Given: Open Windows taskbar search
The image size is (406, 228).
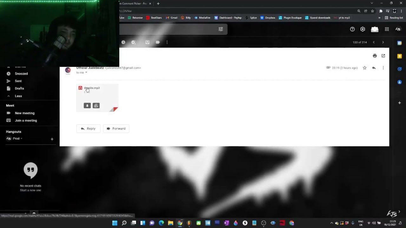Looking at the screenshot, I should [x=124, y=223].
